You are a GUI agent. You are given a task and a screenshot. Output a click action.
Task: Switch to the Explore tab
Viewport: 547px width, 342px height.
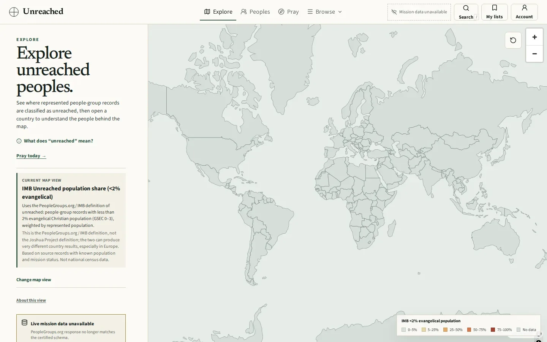218,12
